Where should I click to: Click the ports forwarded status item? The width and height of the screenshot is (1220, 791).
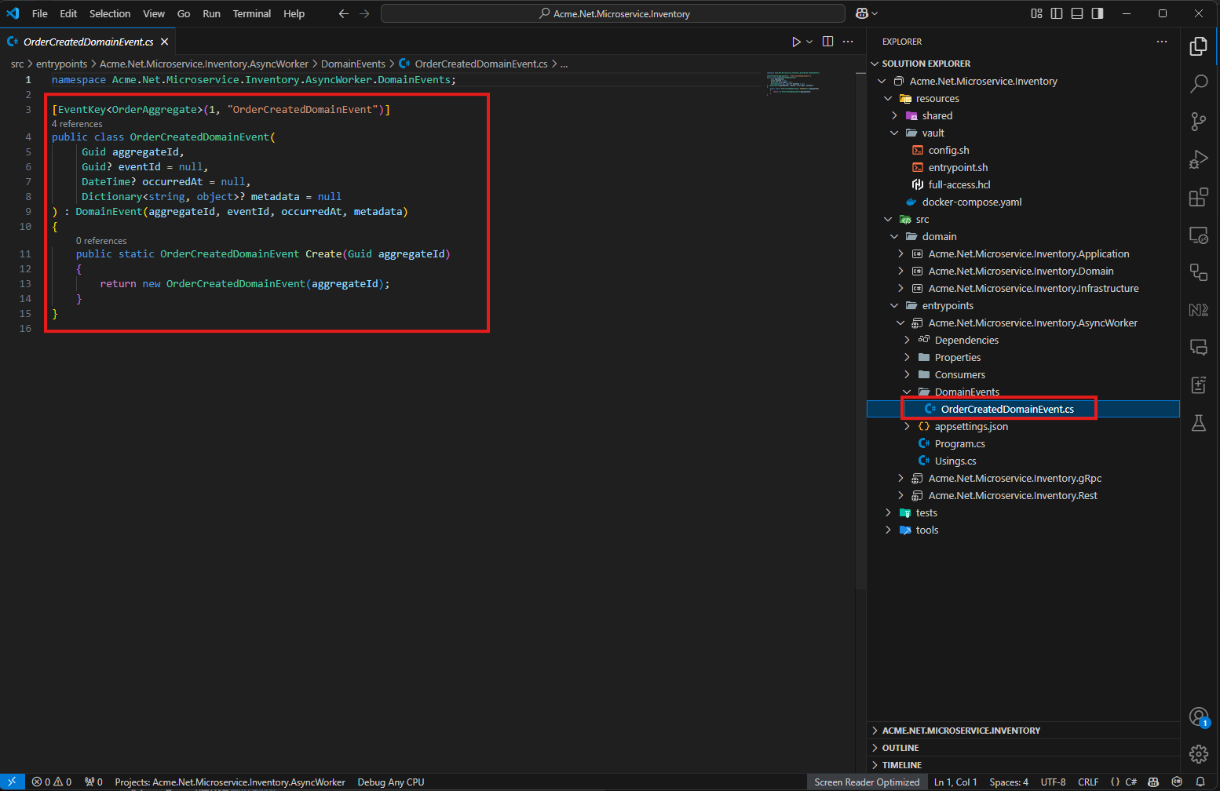pos(94,782)
